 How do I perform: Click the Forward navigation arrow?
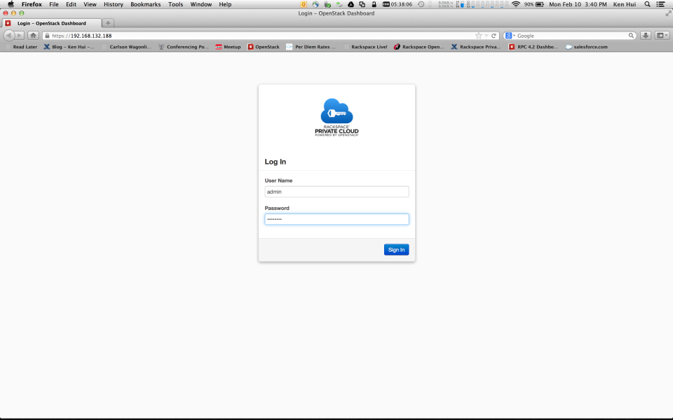coord(18,35)
